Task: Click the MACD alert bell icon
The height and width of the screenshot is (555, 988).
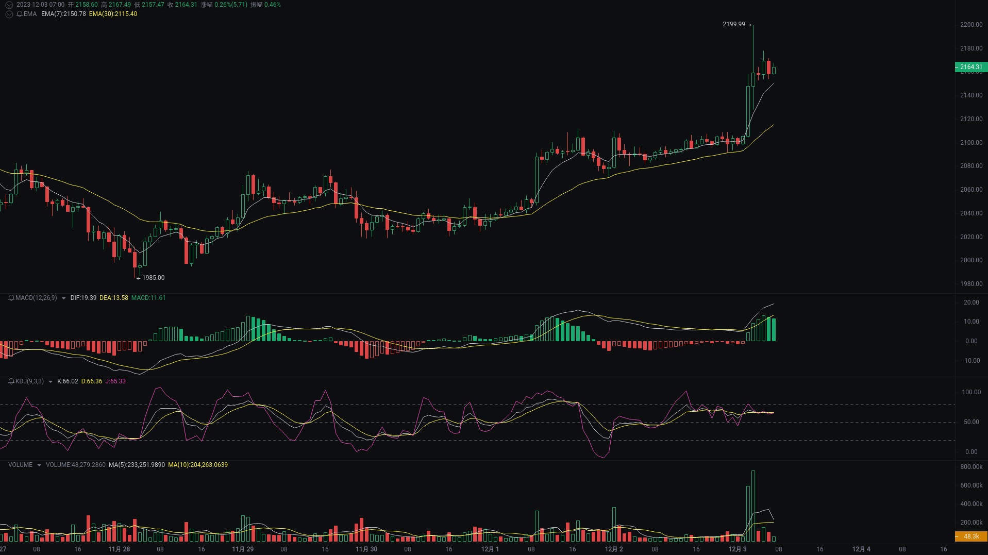Action: click(x=10, y=298)
